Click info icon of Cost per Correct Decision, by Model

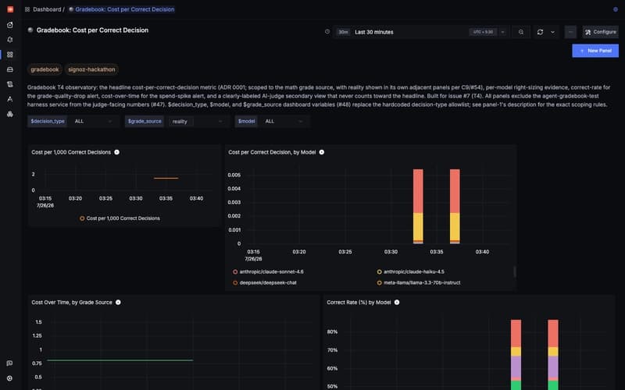click(322, 152)
